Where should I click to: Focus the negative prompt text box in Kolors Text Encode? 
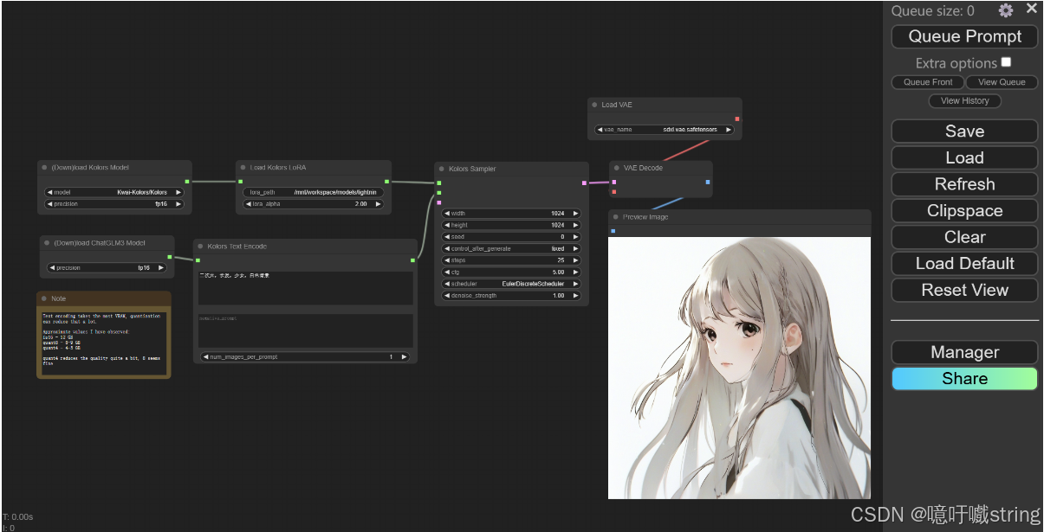point(305,330)
